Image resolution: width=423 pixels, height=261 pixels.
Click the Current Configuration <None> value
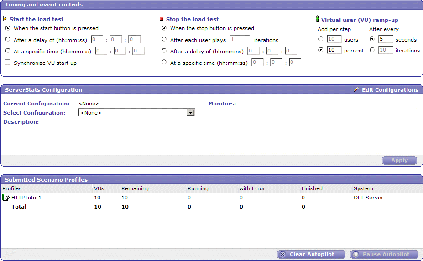point(89,104)
